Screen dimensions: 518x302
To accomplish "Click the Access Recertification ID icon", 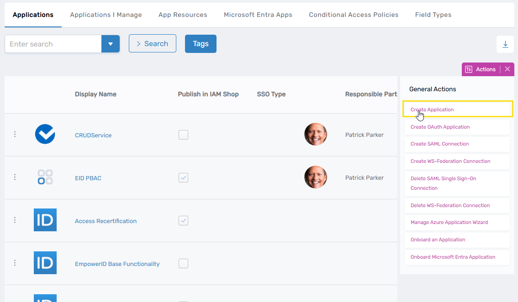I will pyautogui.click(x=45, y=220).
